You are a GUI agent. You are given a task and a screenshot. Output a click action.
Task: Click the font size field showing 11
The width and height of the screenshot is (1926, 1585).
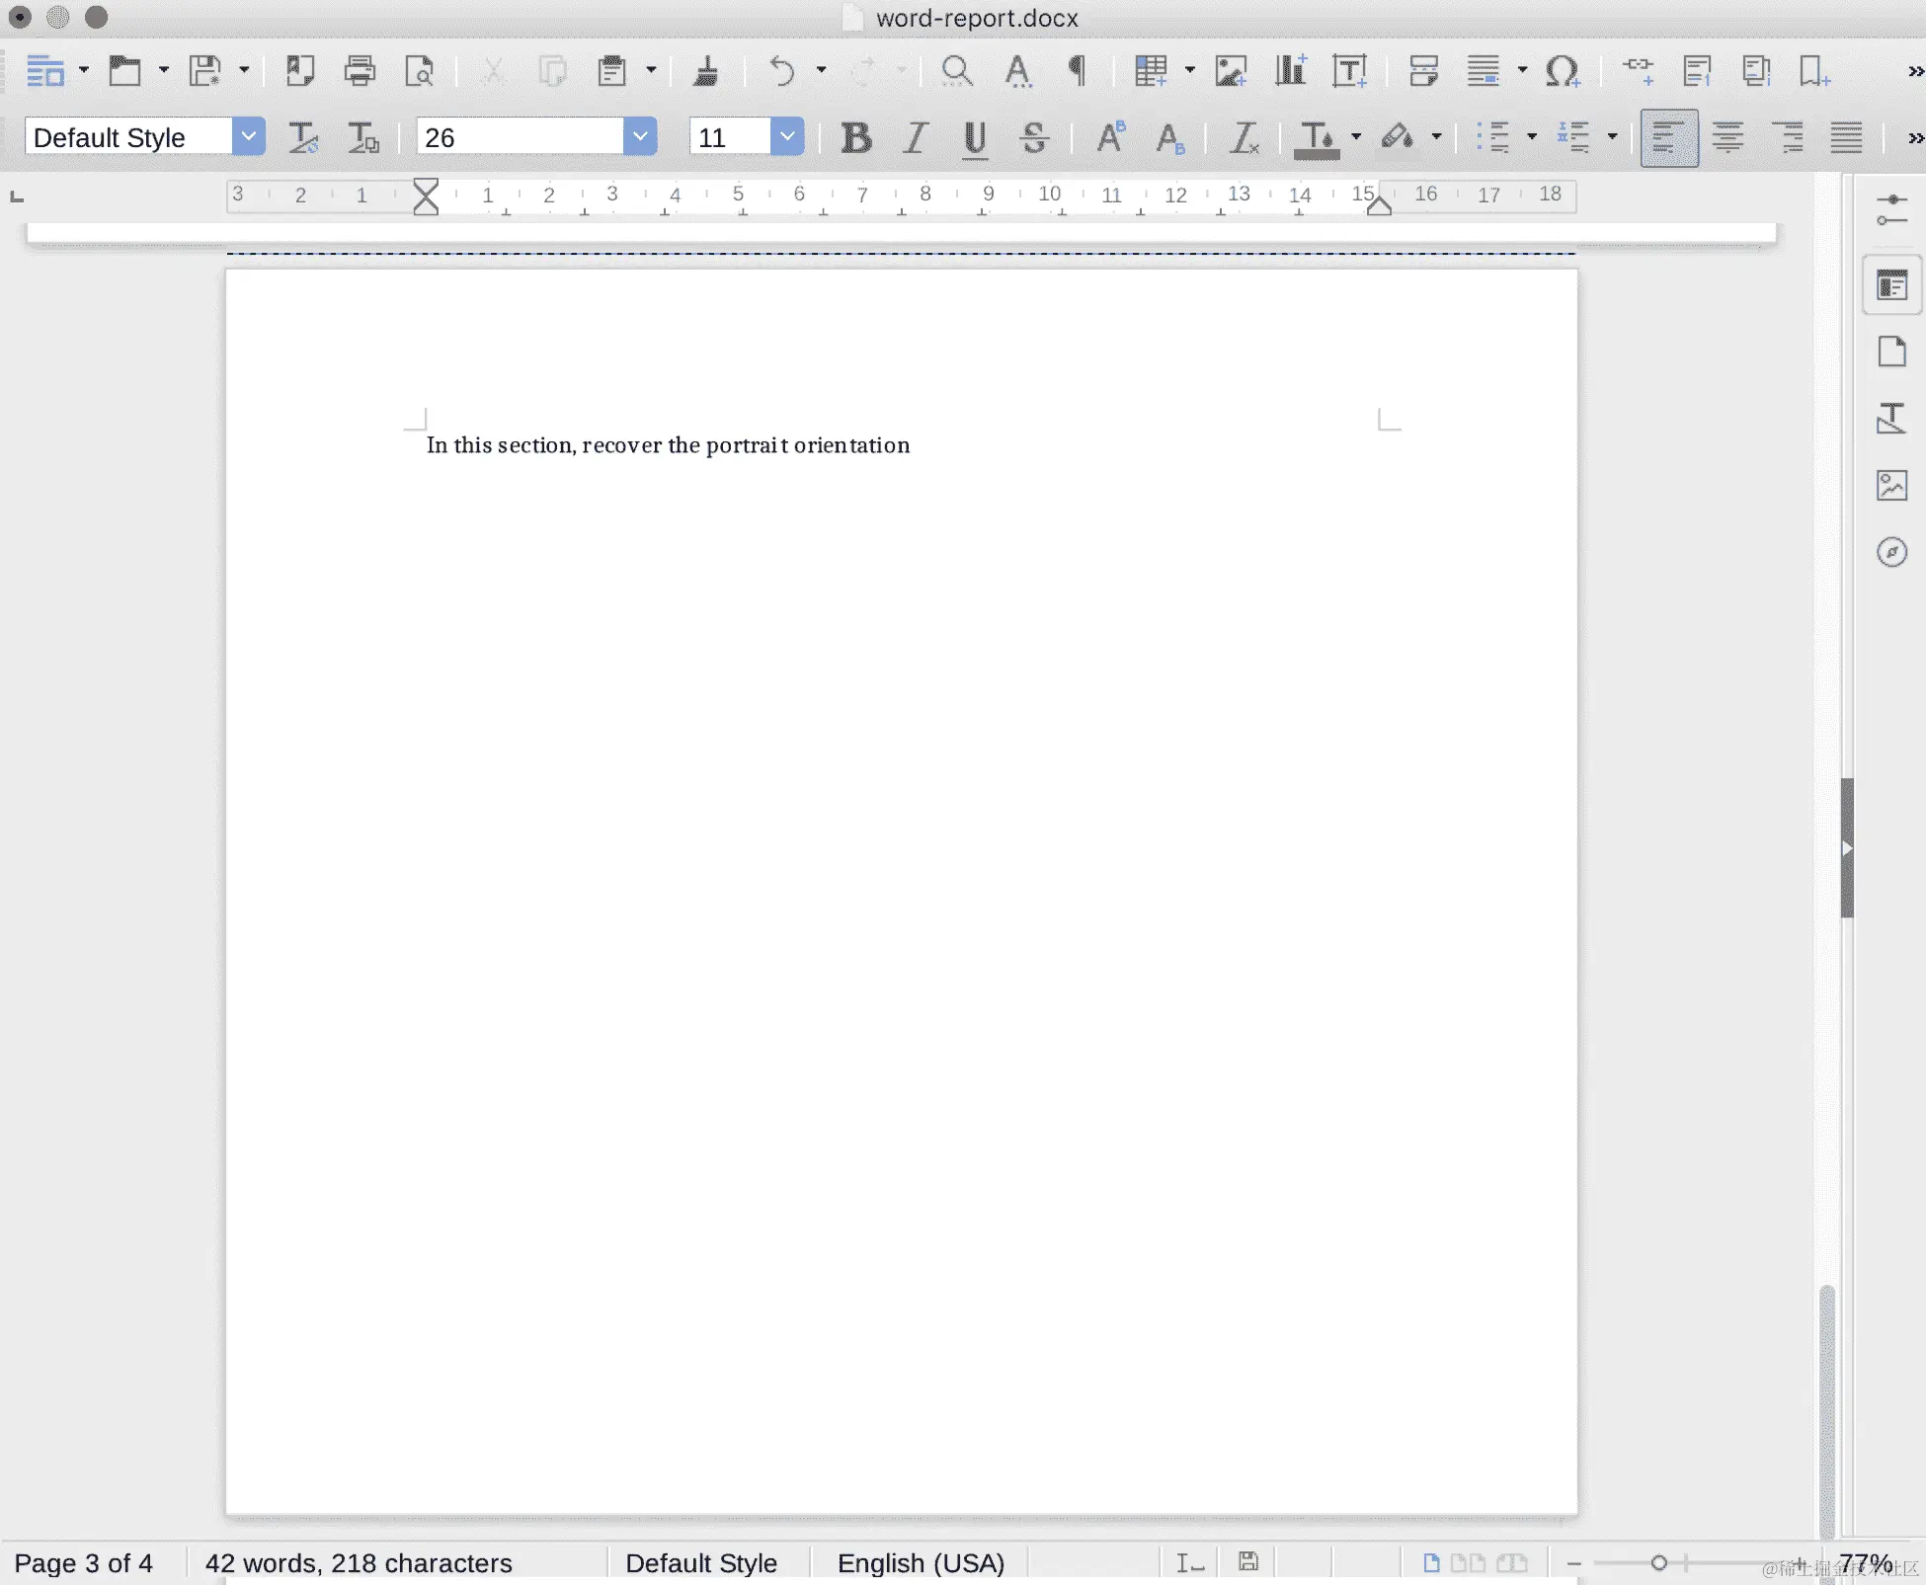(730, 136)
